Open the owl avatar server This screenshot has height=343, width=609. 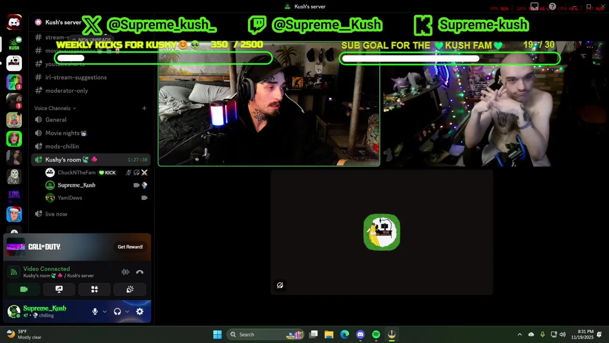[x=14, y=176]
